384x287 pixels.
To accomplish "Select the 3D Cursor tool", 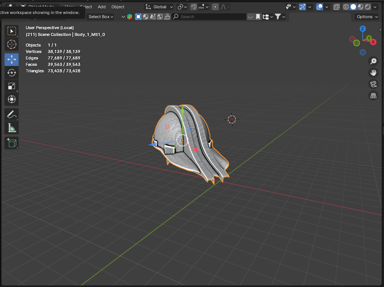I will point(11,45).
